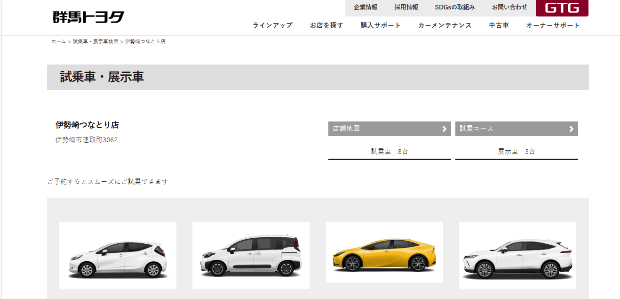Open the ラインアップ menu
This screenshot has width=620, height=299.
272,25
